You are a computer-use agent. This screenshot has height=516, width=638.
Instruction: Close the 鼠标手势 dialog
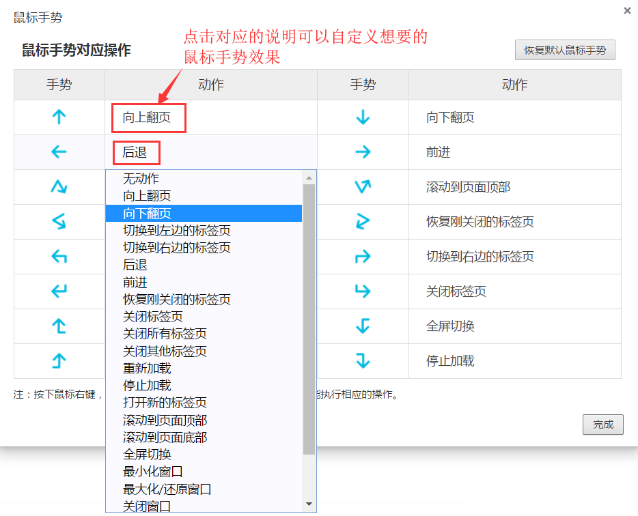[626, 11]
